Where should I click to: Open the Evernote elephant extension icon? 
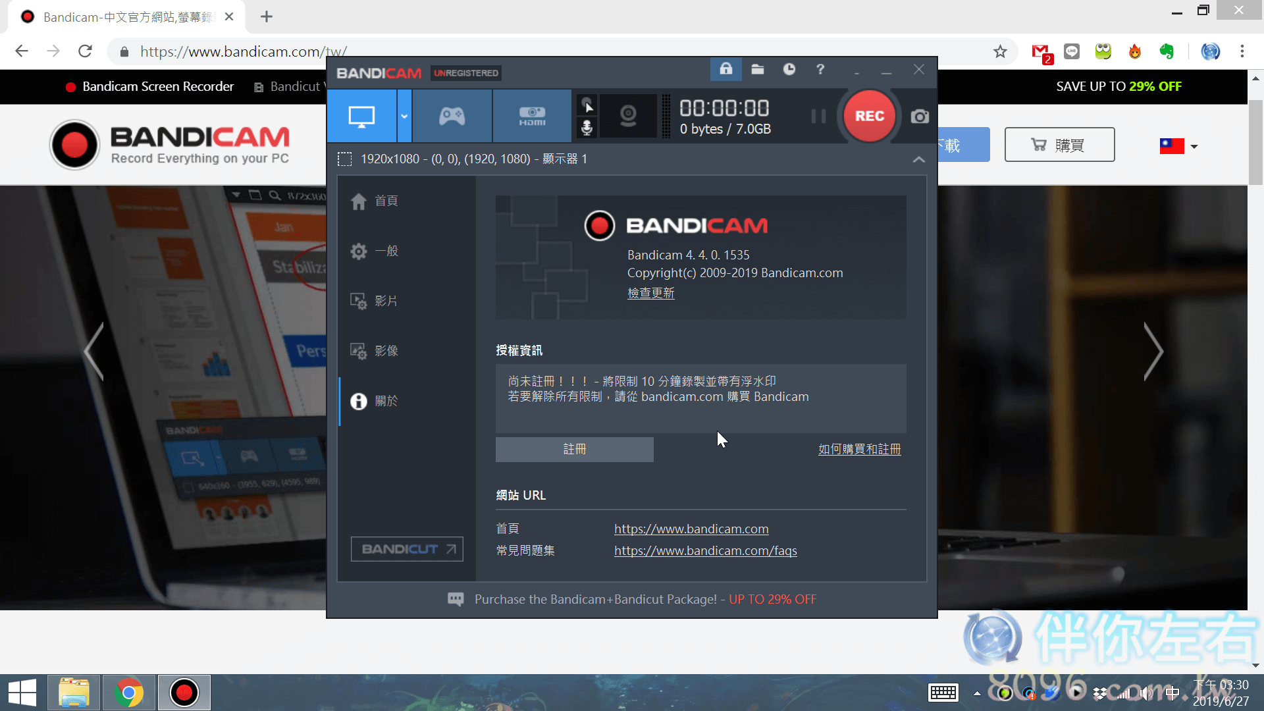pyautogui.click(x=1167, y=51)
